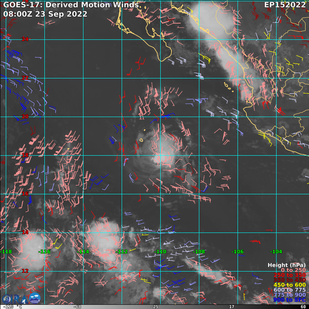Screen dimensions: 309x309
Task: Click the CIRA logo
Action: pos(15,299)
